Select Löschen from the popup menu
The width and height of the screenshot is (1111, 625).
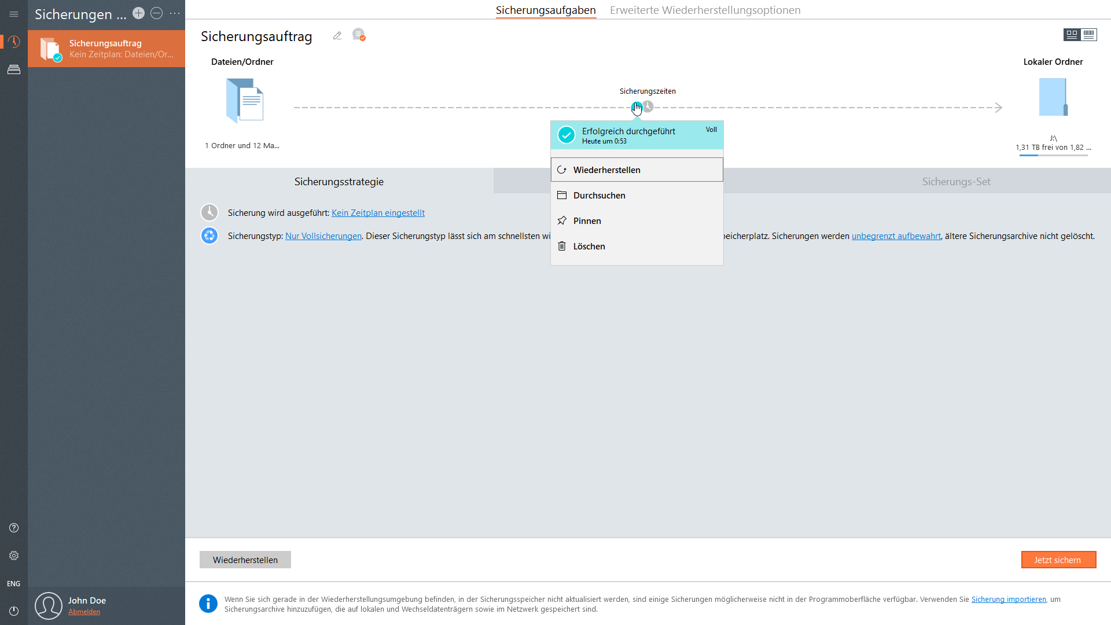coord(588,247)
